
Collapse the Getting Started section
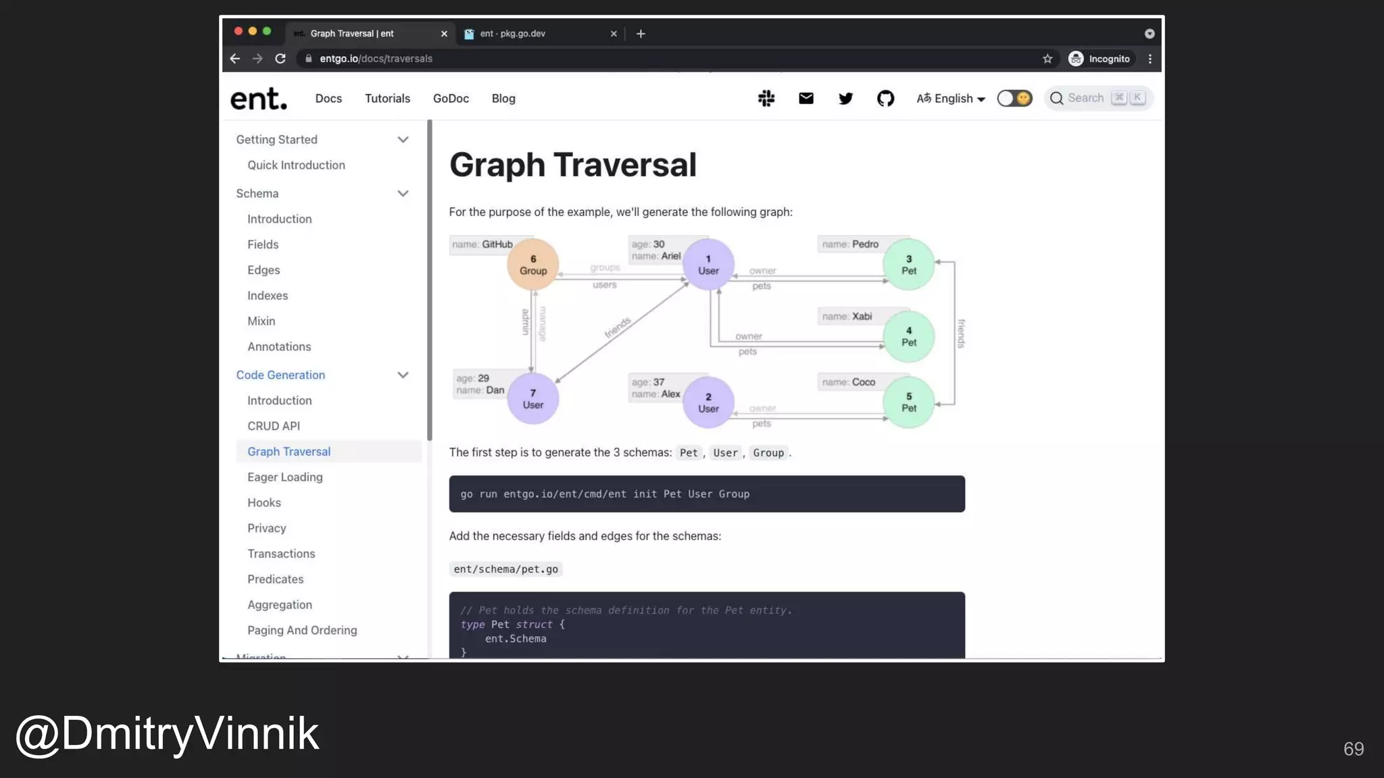403,140
